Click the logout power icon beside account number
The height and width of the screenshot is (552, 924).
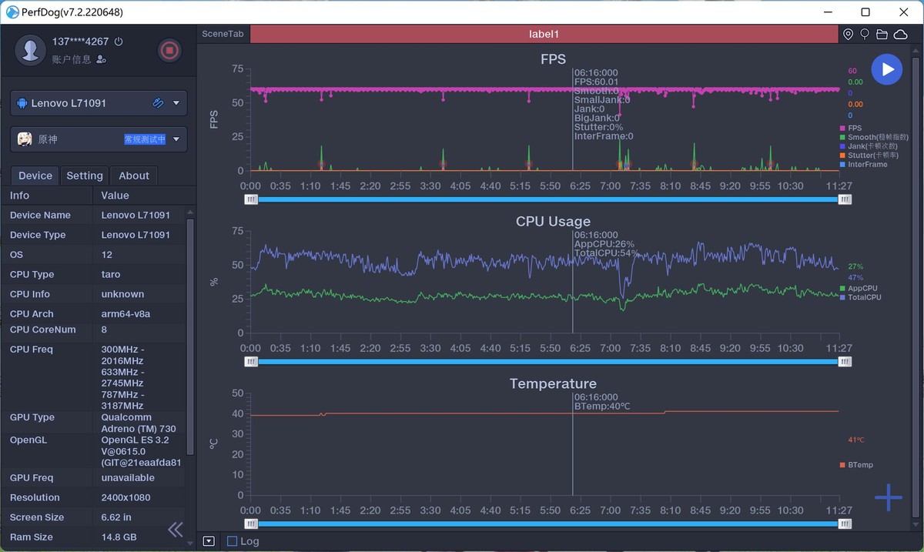pyautogui.click(x=118, y=42)
